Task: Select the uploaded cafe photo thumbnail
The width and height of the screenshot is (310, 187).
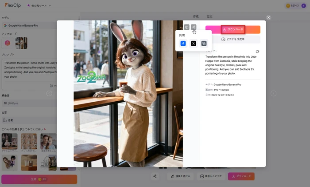Action: click(21, 43)
